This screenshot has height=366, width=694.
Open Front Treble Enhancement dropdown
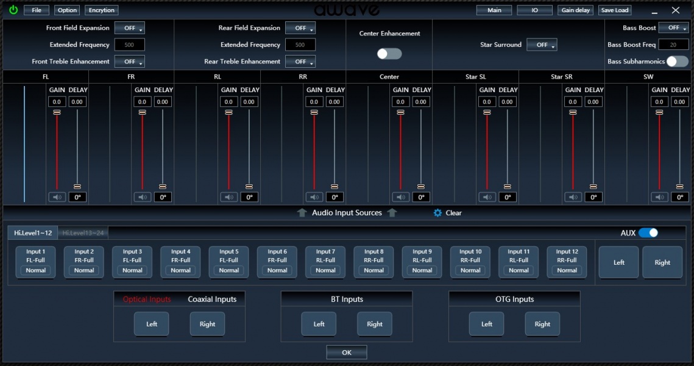pos(130,62)
